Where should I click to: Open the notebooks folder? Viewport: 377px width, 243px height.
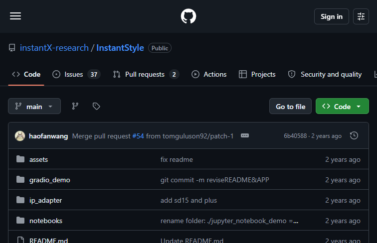point(46,221)
